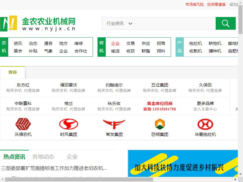Screen dimensions: 243x182
Task: Open the red 企业 link in 商机 menu
Action: coord(115,43)
